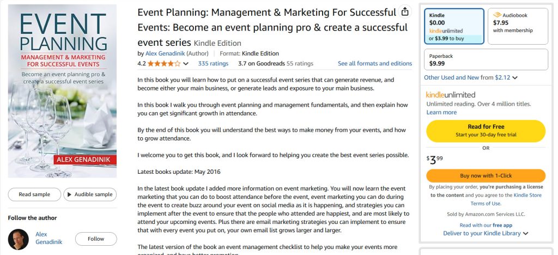Click the share icon beside the title
This screenshot has height=255, width=558.
(404, 12)
